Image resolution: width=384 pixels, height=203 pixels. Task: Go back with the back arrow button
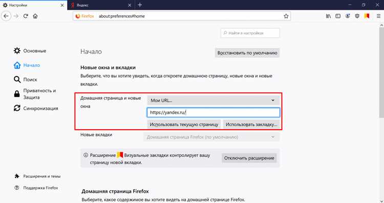(x=6, y=16)
